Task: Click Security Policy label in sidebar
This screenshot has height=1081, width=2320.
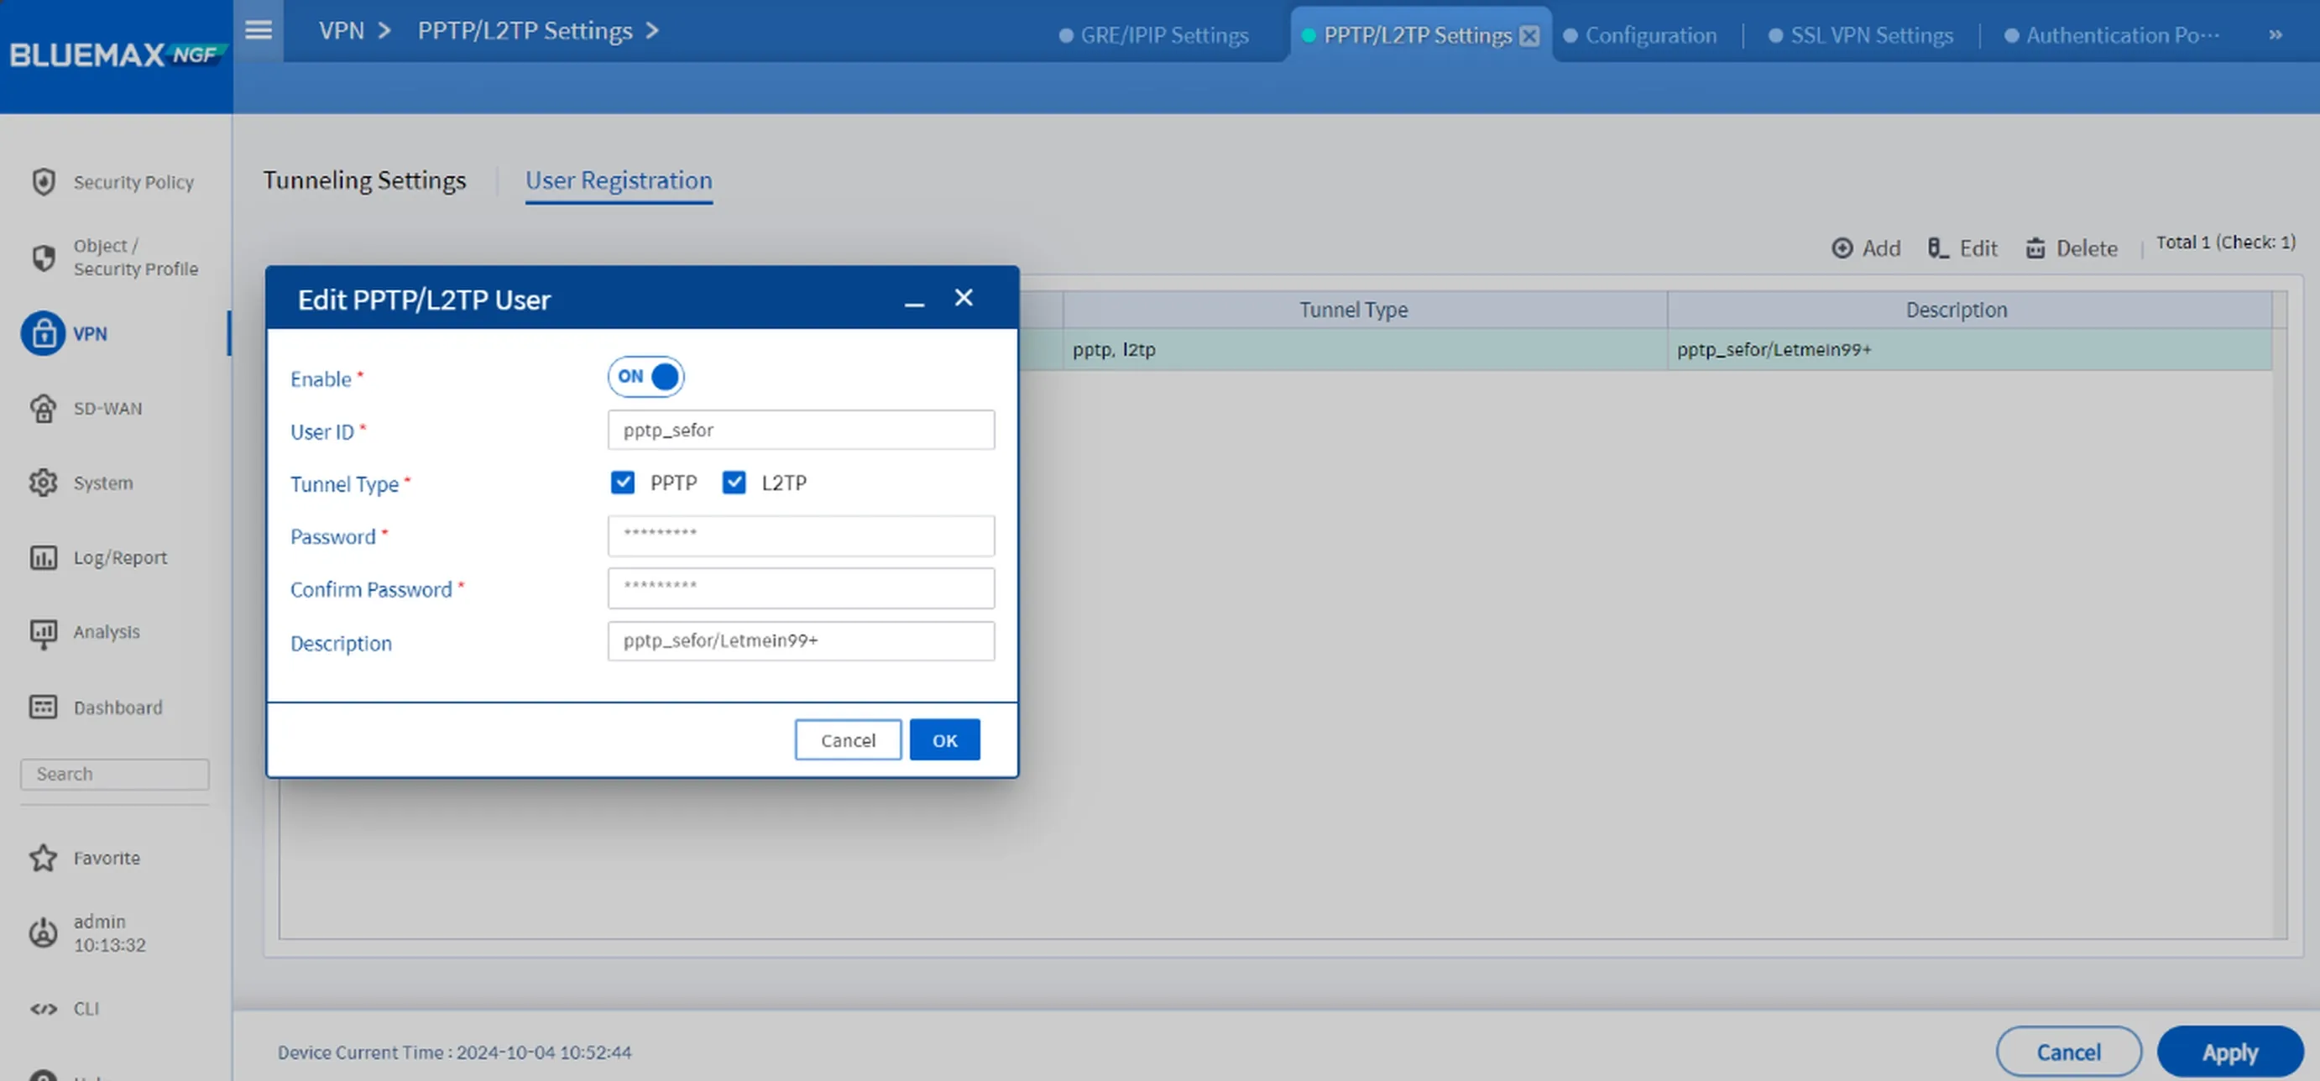Action: coord(133,182)
